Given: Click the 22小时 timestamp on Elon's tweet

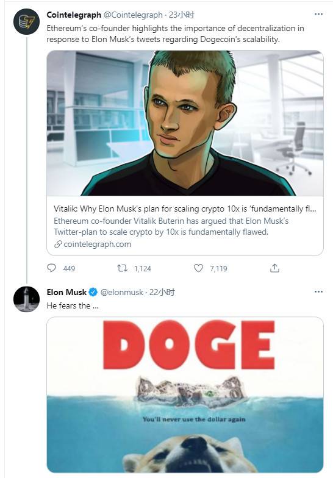Looking at the screenshot, I should tap(162, 292).
